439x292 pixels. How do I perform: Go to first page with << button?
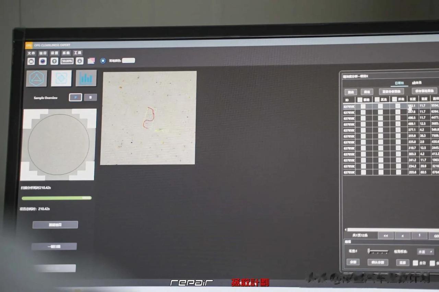click(385, 236)
